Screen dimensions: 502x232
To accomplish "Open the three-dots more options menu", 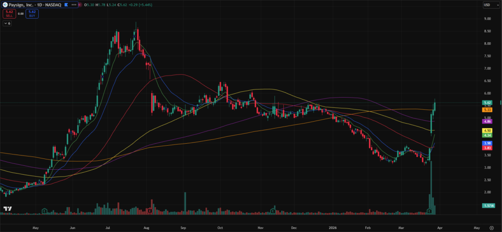I will pos(74,4).
